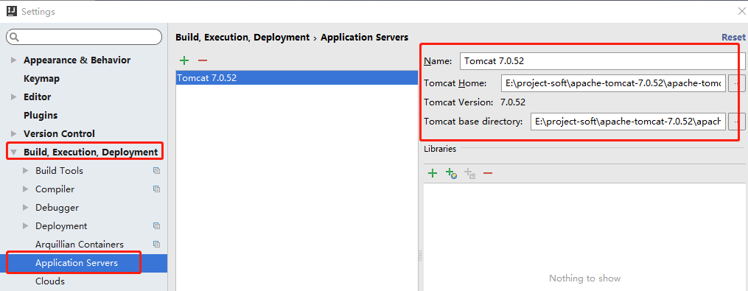Browse for Tomcat base directory
Image resolution: width=748 pixels, height=291 pixels.
737,121
